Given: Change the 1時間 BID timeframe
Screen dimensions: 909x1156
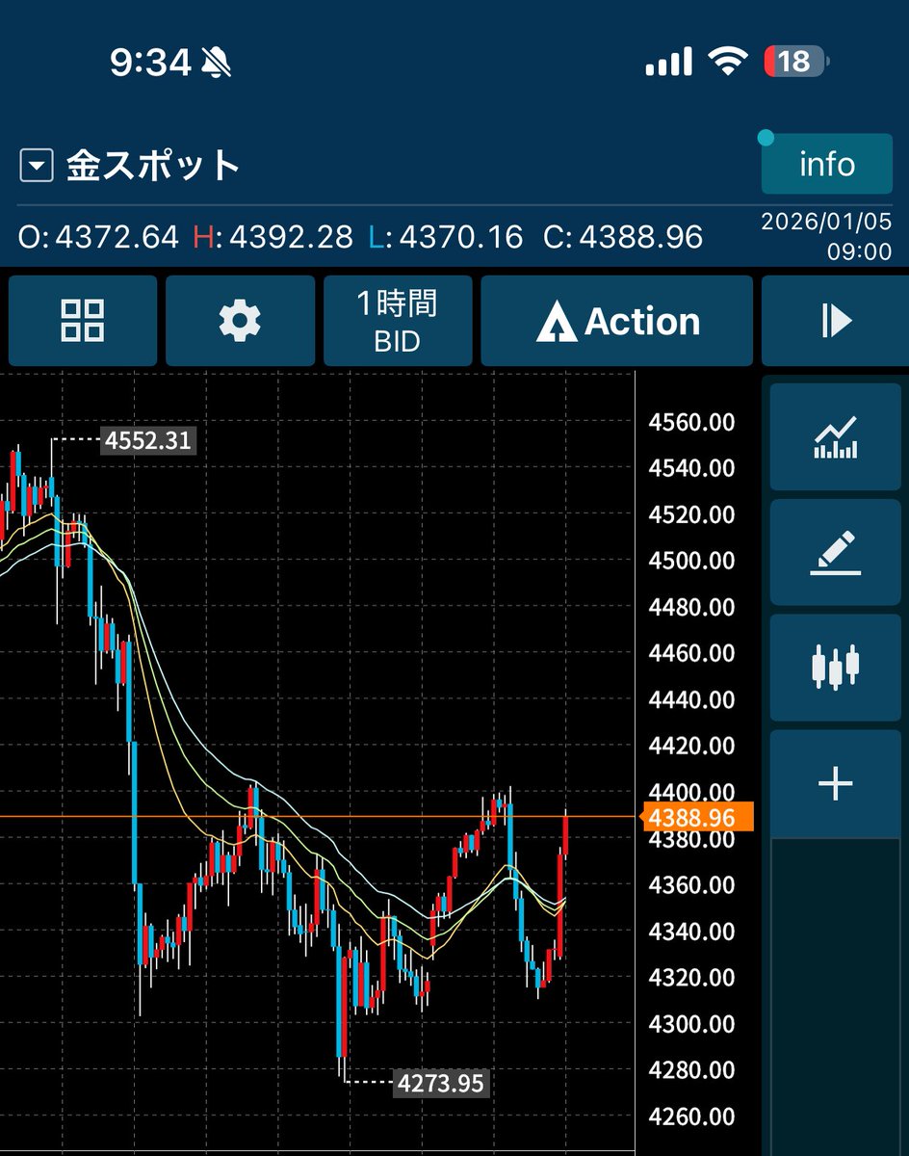Looking at the screenshot, I should (x=398, y=321).
